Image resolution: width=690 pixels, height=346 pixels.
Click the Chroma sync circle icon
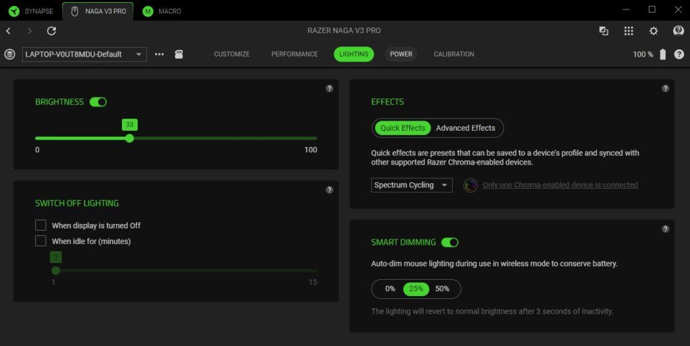point(470,185)
